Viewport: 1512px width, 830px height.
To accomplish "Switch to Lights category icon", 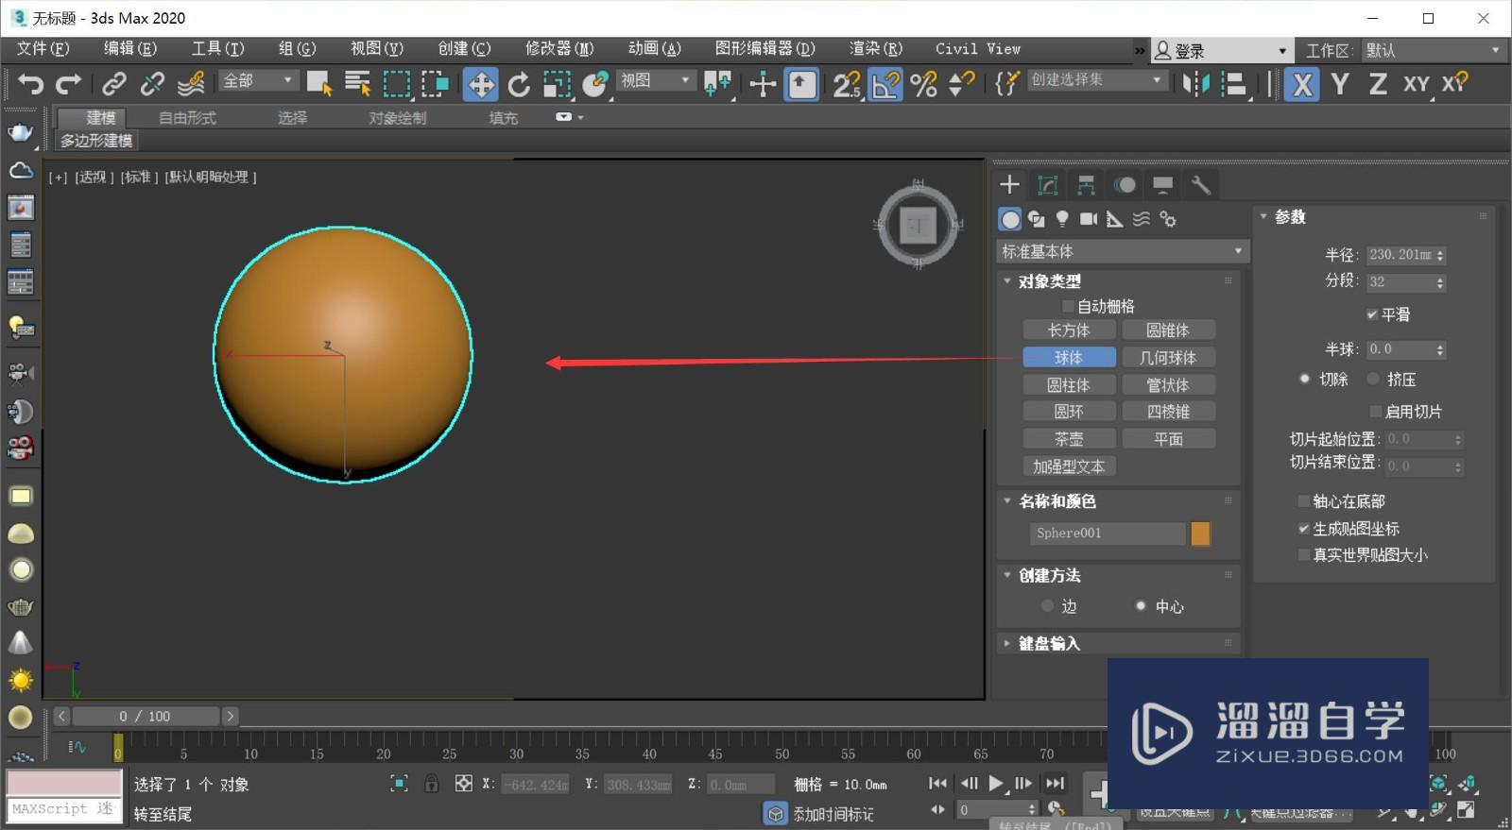I will [1062, 219].
